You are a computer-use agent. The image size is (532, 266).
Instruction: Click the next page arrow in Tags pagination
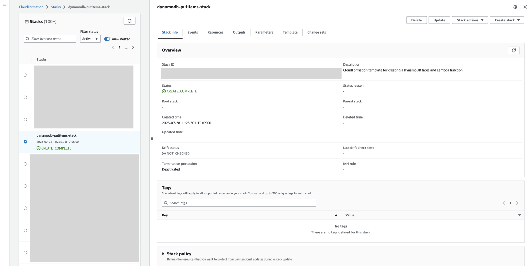518,203
